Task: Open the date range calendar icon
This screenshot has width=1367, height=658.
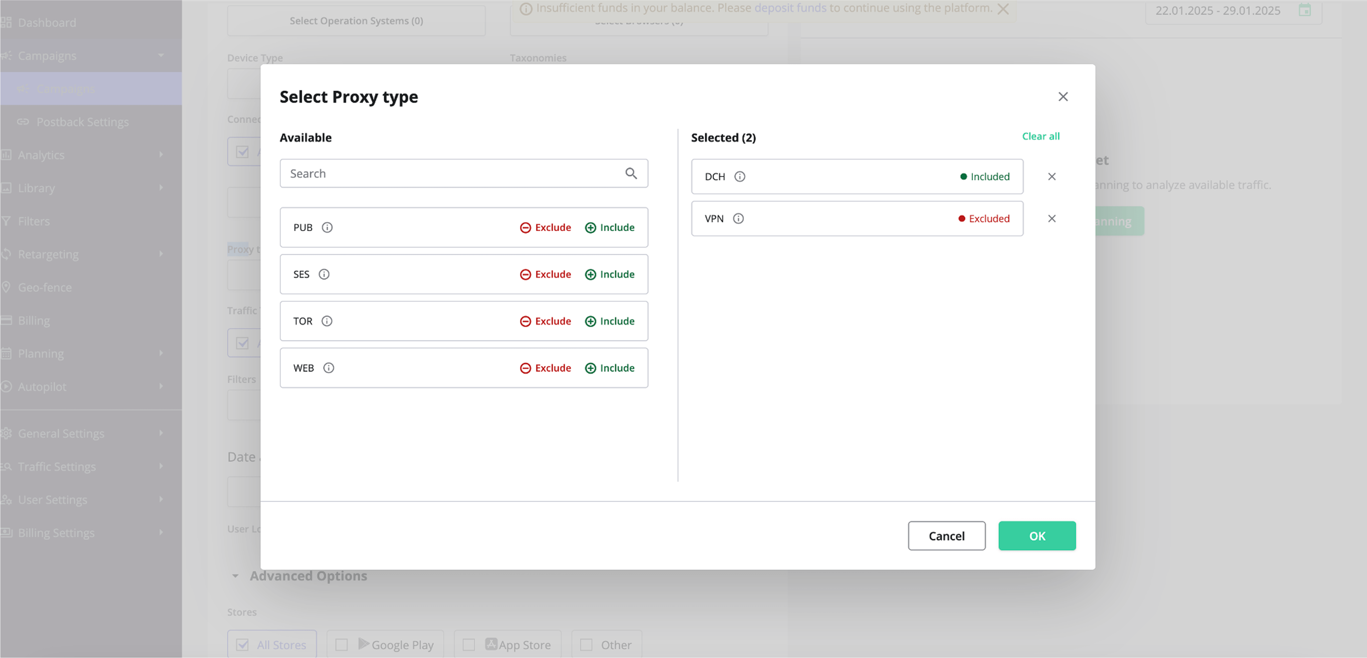Action: (x=1305, y=10)
